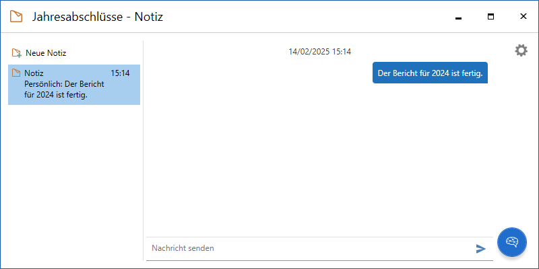Click the new note icon beside Neue Notiz
539x269 pixels.
(17, 53)
